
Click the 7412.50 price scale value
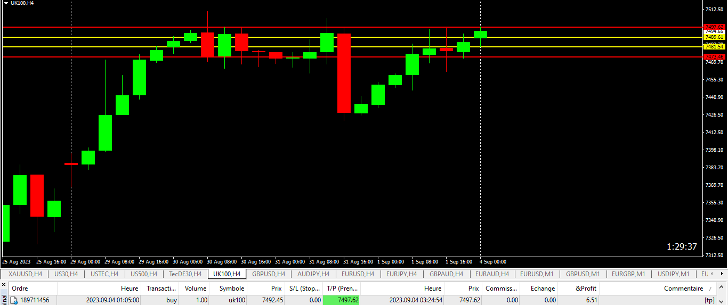coord(714,132)
